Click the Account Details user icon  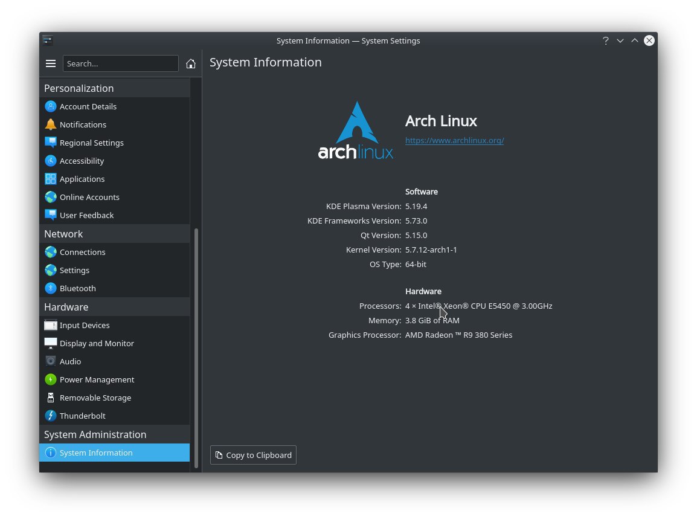(x=51, y=106)
